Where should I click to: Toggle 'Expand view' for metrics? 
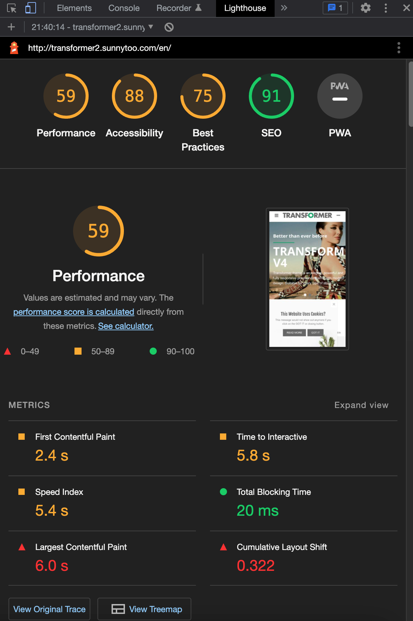[x=361, y=405]
